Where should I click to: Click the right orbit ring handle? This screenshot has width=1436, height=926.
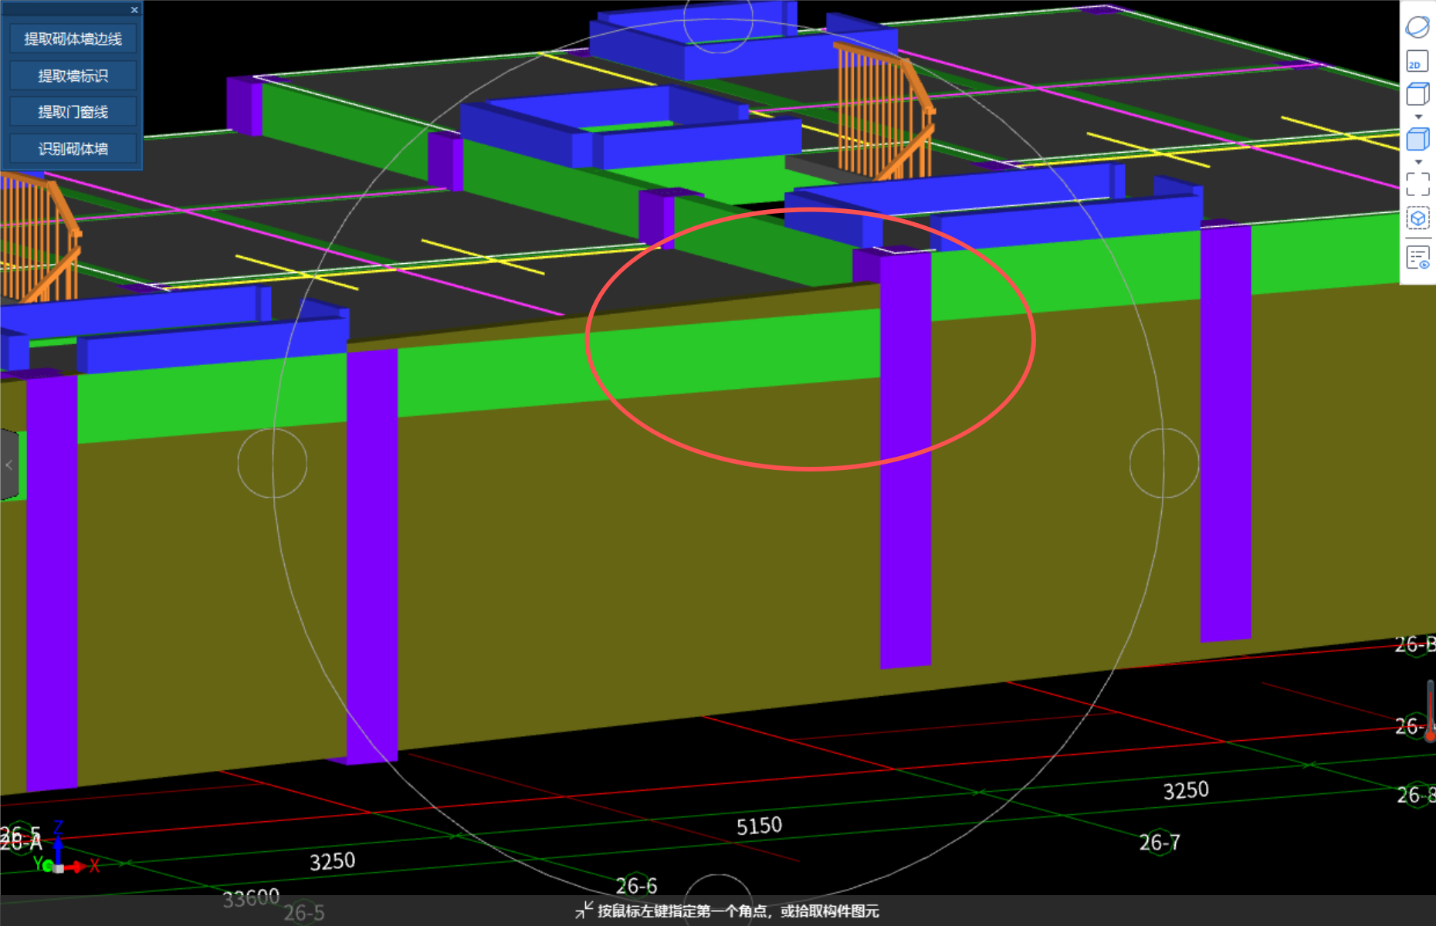tap(1164, 463)
